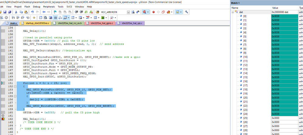
Task: Click the incremental find binoculars icon
Action: [x=138, y=12]
